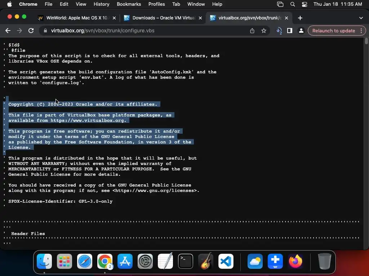
Task: Open the Chrome downloads indicator
Action: click(x=279, y=31)
